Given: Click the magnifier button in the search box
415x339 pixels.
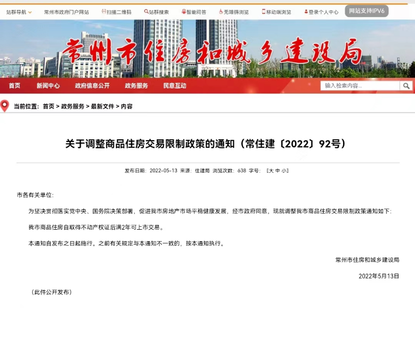Looking at the screenshot, I should (x=407, y=86).
